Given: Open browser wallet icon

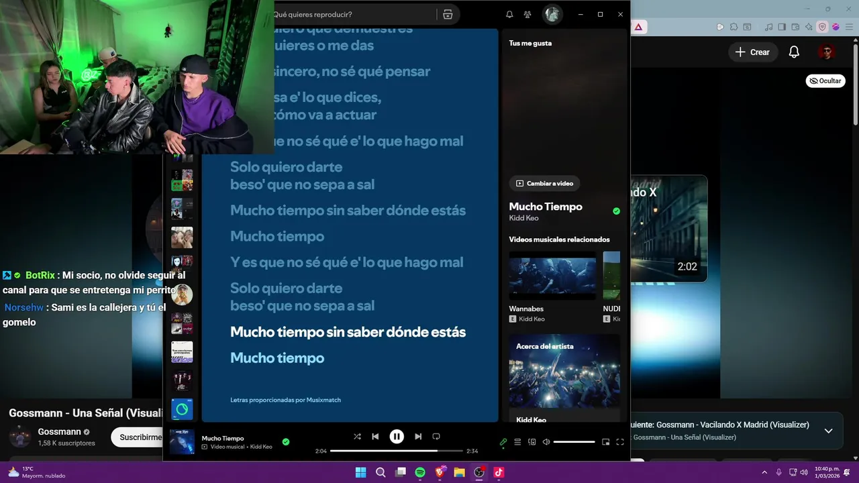Looking at the screenshot, I should [795, 27].
